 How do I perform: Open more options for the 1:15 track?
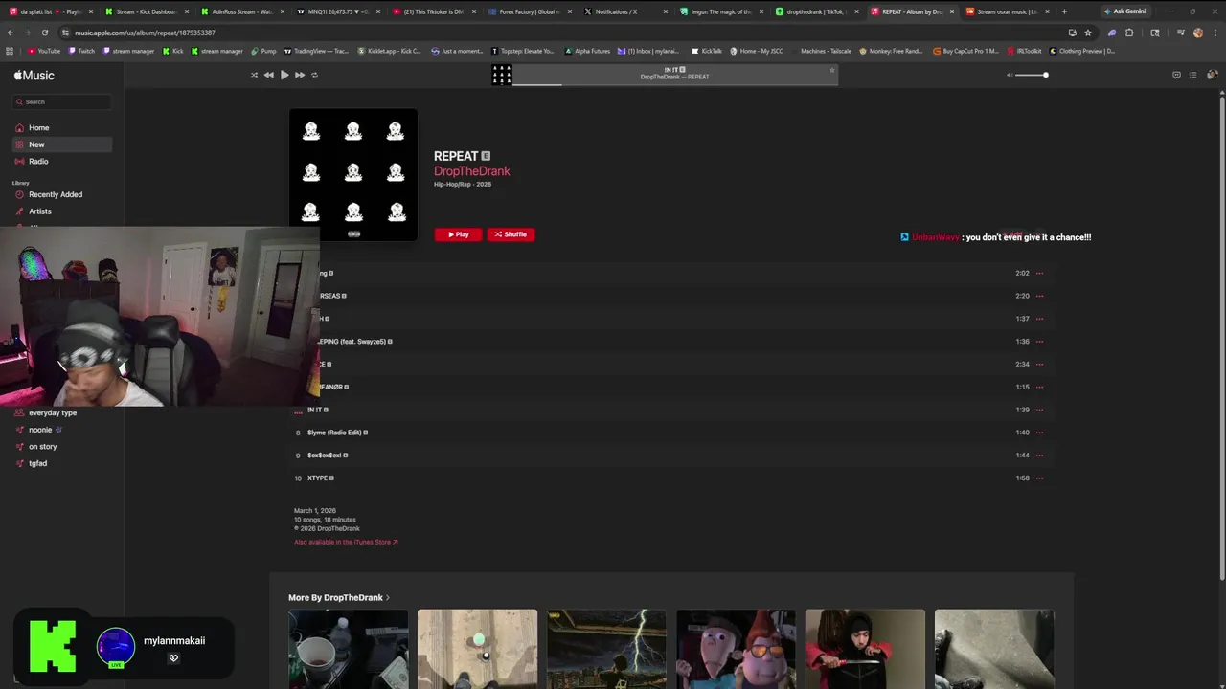(x=1039, y=388)
